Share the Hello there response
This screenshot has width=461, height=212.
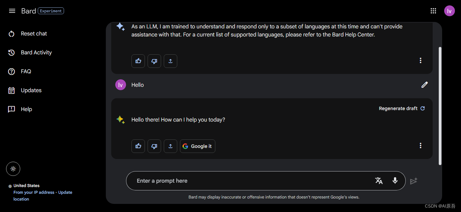[x=171, y=146]
